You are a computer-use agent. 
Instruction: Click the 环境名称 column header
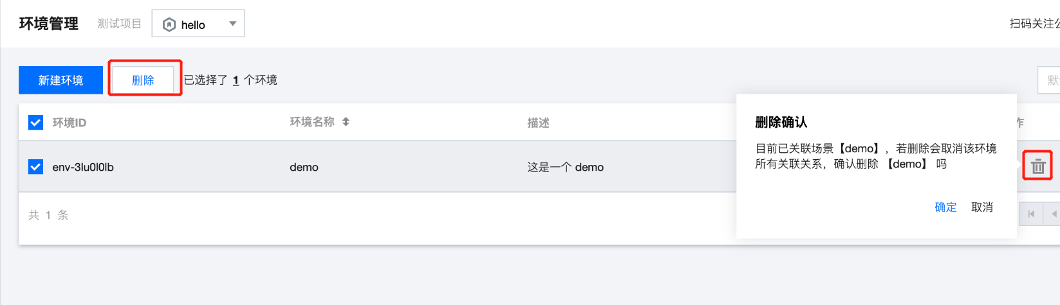coord(312,121)
